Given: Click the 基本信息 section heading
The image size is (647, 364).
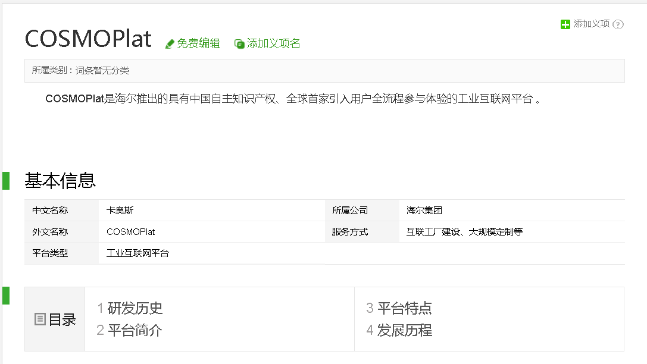Looking at the screenshot, I should (60, 181).
